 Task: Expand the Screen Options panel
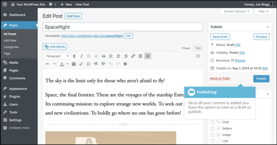coord(236,11)
